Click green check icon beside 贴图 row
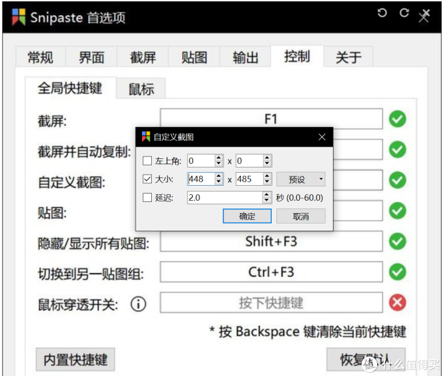 (397, 210)
